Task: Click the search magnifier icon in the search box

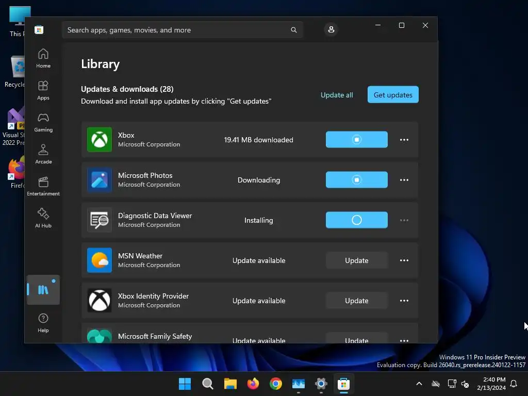Action: pyautogui.click(x=293, y=30)
